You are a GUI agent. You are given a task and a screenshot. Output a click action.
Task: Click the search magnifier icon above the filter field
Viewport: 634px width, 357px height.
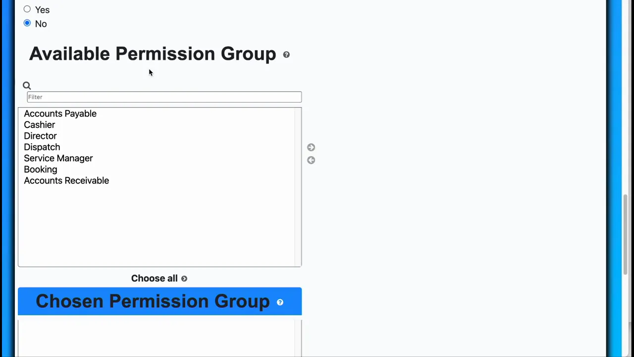coord(27,85)
